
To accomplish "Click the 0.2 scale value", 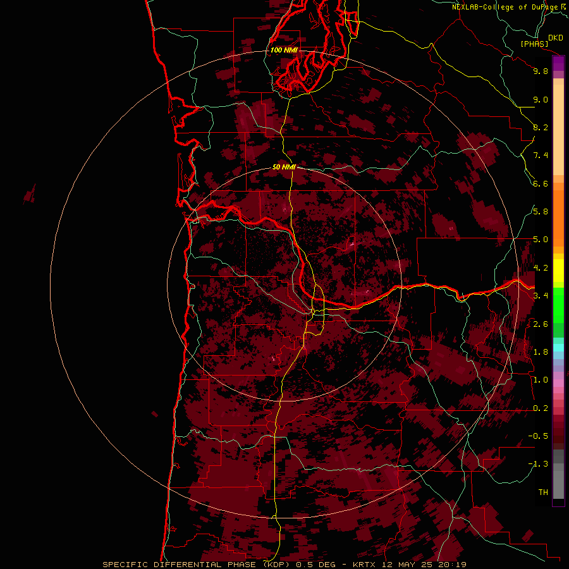I will [x=541, y=408].
